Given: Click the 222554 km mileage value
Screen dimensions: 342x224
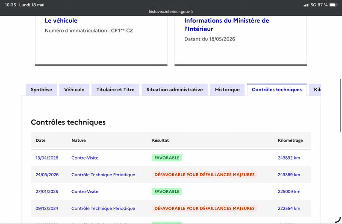Looking at the screenshot, I should (x=289, y=208).
